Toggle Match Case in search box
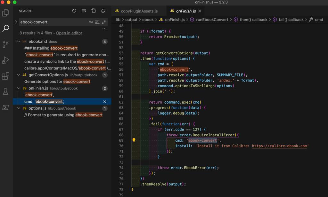Screen dimensions: 328x197 [91, 22]
